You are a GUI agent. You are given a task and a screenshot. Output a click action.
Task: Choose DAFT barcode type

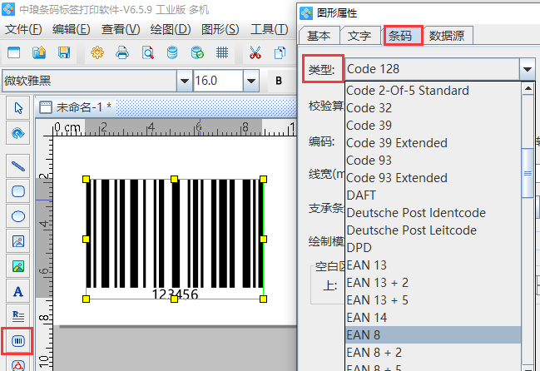point(433,195)
